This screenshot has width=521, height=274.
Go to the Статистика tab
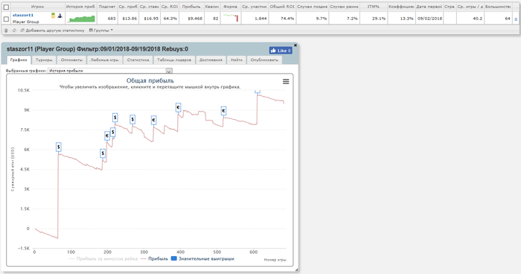pos(138,60)
